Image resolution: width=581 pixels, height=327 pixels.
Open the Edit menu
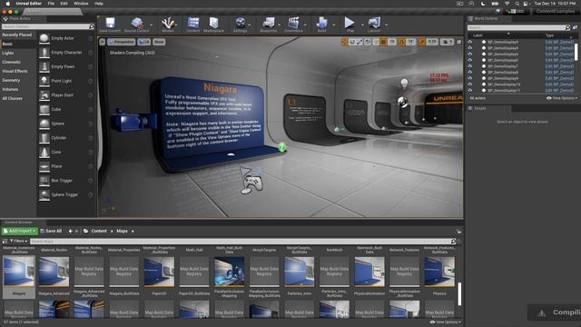pyautogui.click(x=64, y=4)
